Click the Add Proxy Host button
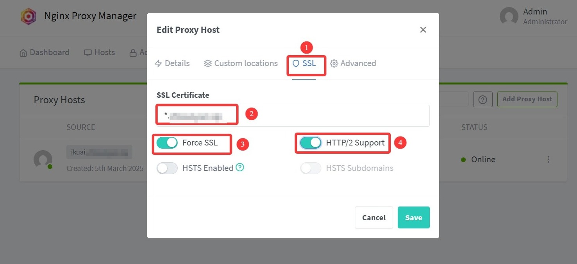The width and height of the screenshot is (577, 264). [x=527, y=99]
